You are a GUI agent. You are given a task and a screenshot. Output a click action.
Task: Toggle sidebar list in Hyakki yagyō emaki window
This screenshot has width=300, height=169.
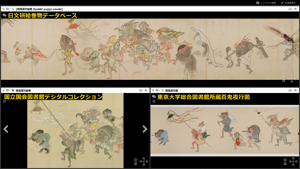coord(13,9)
